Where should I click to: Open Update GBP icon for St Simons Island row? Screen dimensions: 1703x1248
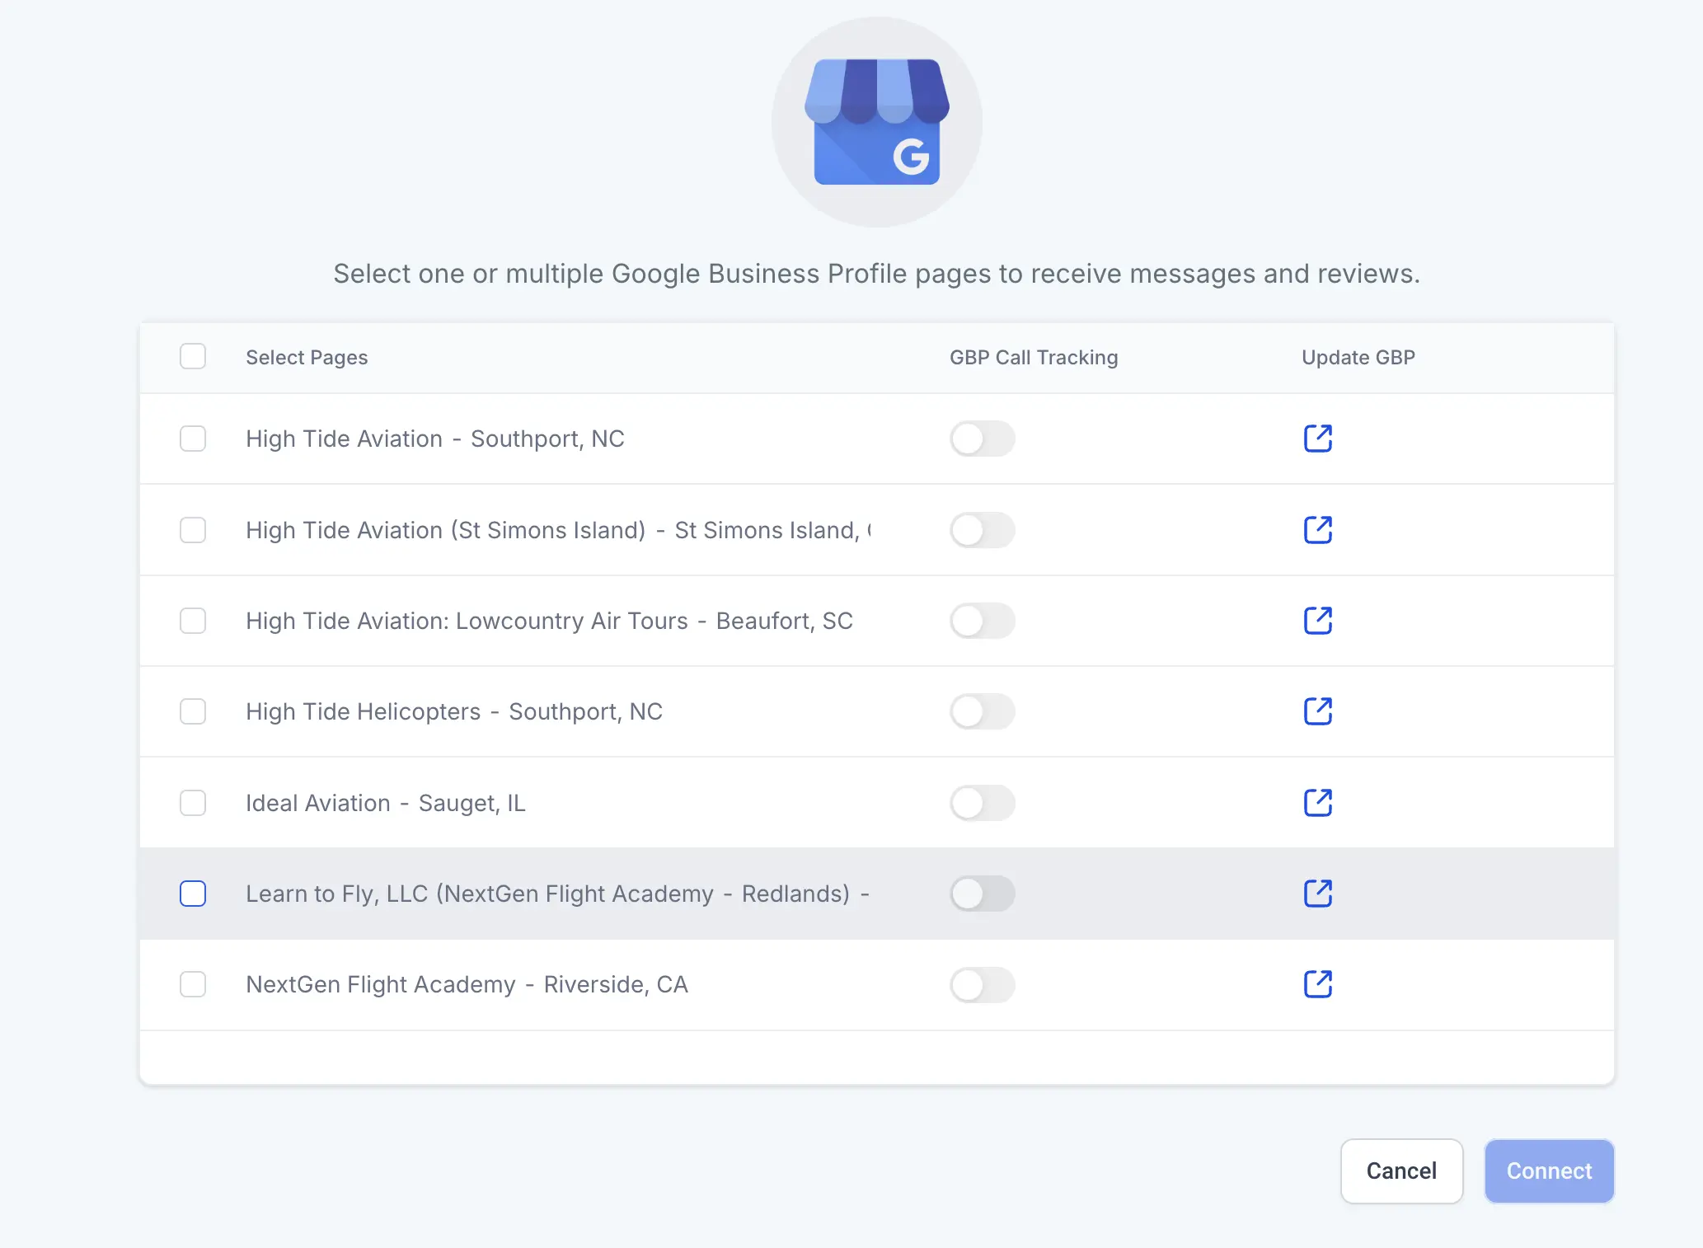tap(1318, 530)
